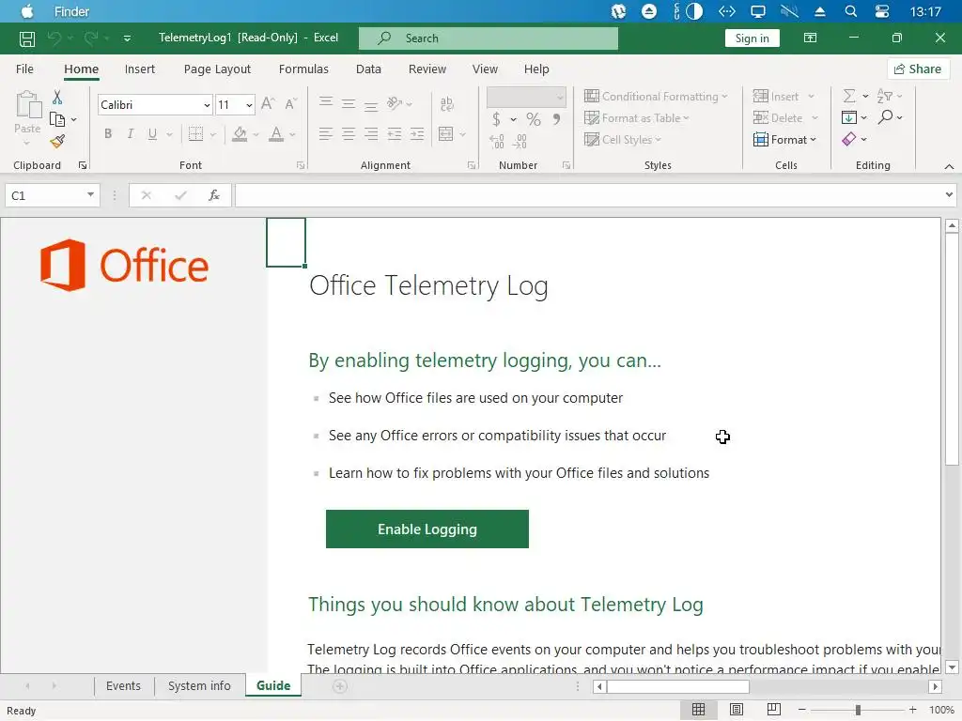Click the Merge and Center icon

coord(446,133)
